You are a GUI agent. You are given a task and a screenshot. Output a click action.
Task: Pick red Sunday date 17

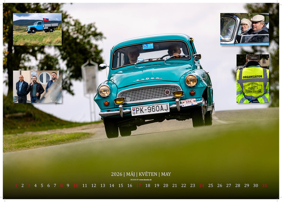(x=139, y=185)
